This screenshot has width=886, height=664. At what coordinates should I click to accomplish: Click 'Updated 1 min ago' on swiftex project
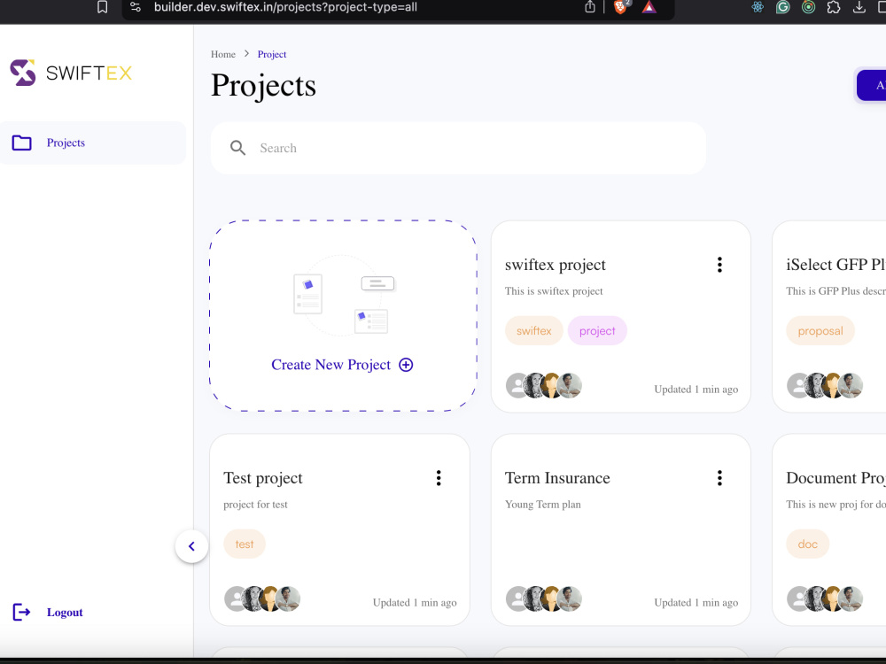696,390
